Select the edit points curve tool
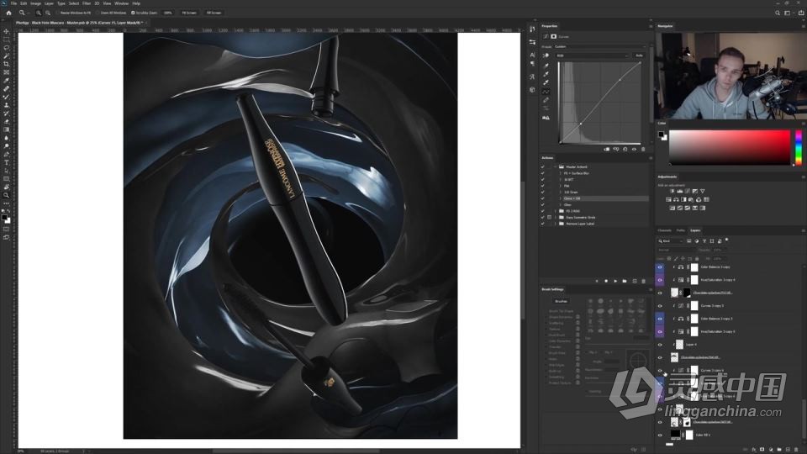The height and width of the screenshot is (454, 807). 546,91
